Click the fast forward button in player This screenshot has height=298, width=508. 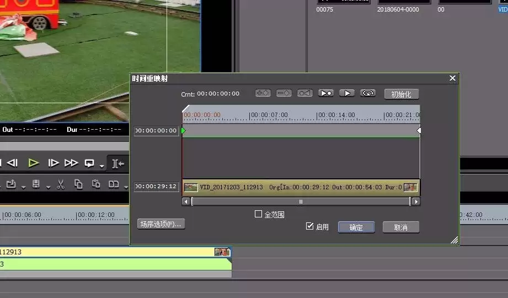click(71, 163)
